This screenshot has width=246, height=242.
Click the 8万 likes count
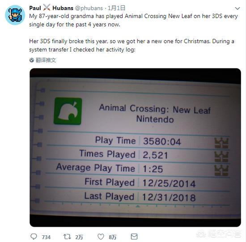click(x=112, y=237)
